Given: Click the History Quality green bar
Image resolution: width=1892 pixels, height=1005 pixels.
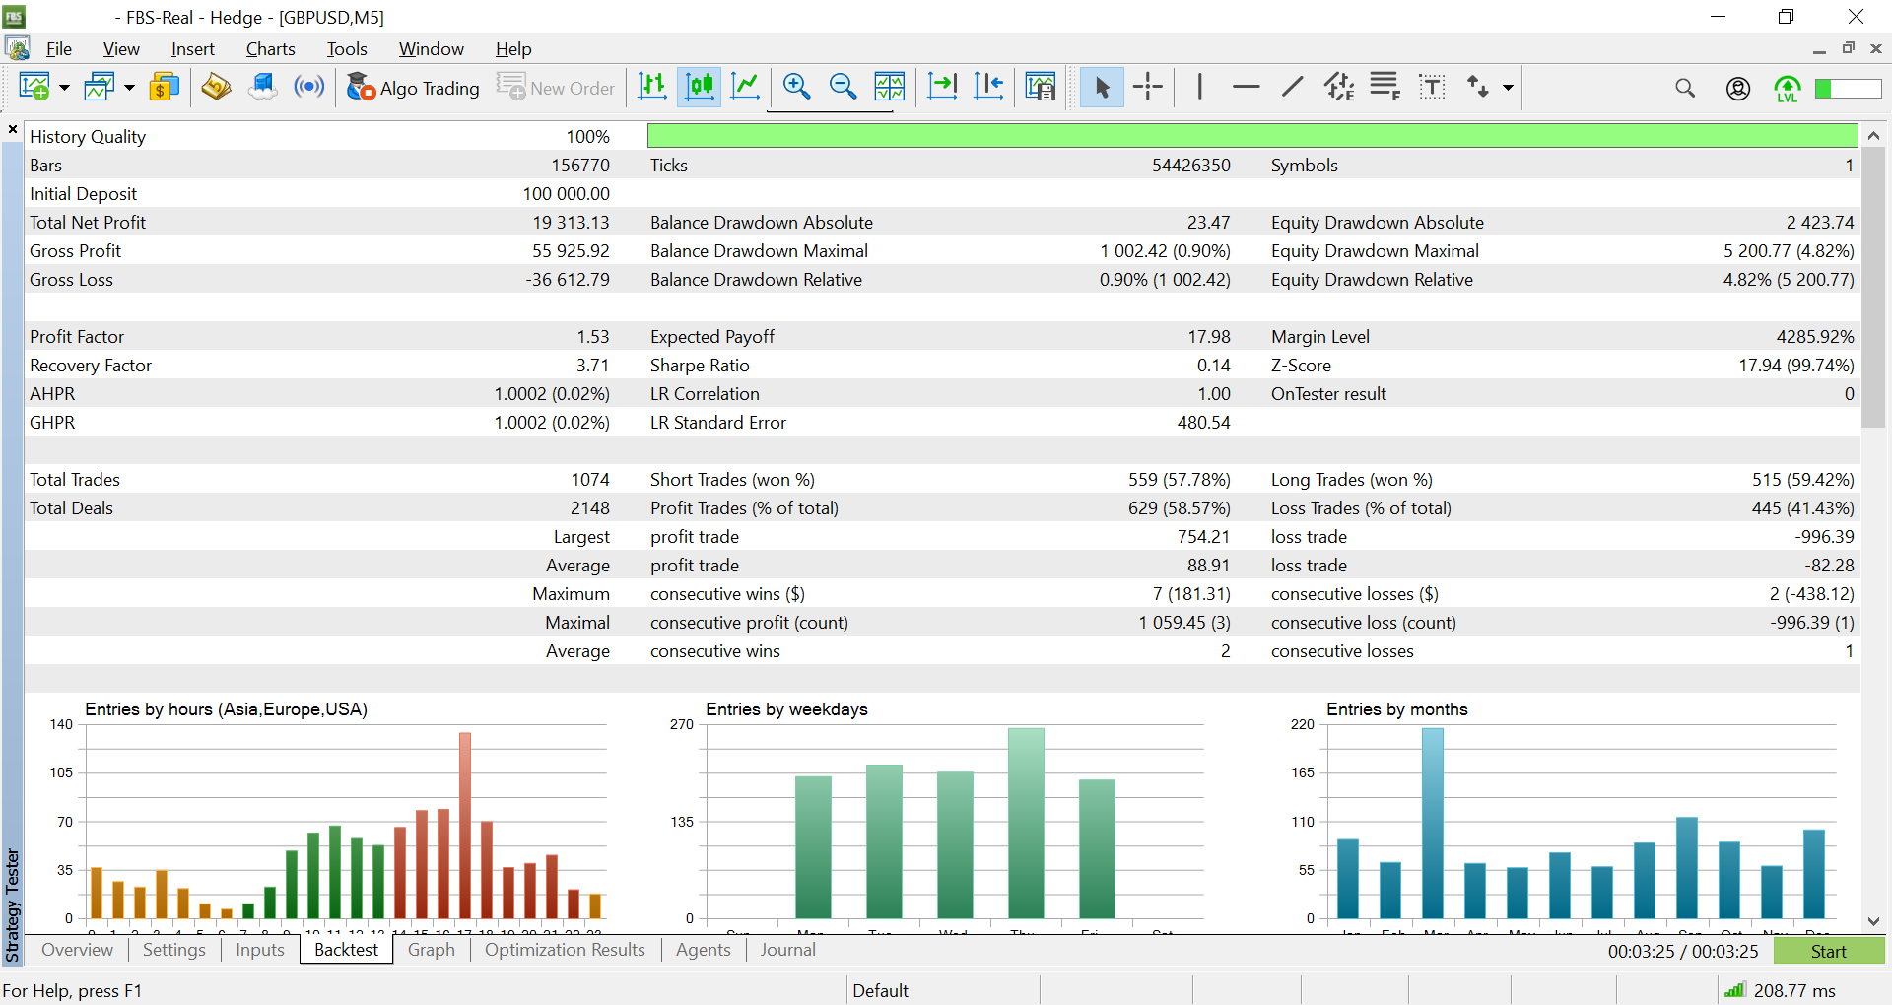Looking at the screenshot, I should pyautogui.click(x=1251, y=136).
